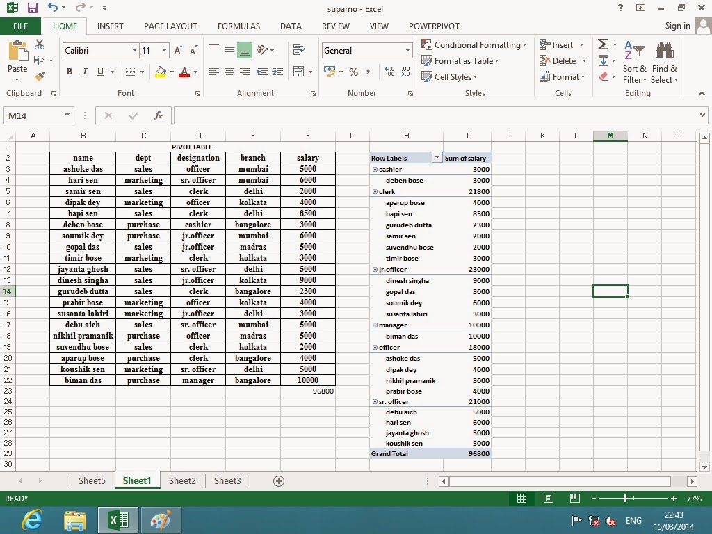The height and width of the screenshot is (534, 712).
Task: Click the Fill down arrow icon
Action: tap(604, 61)
